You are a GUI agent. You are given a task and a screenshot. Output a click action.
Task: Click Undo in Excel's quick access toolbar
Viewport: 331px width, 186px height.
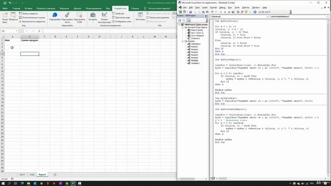coord(10,3)
